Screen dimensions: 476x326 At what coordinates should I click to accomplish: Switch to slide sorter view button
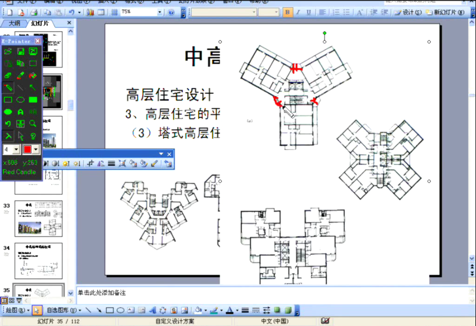pyautogui.click(x=11, y=300)
